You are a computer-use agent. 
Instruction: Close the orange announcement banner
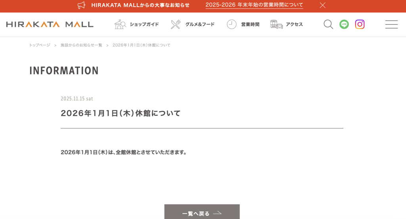point(323,5)
